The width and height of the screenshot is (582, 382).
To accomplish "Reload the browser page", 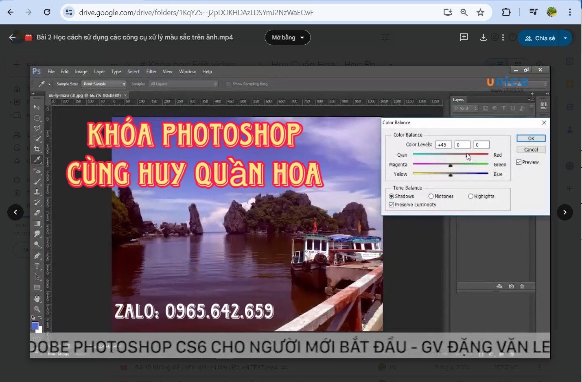I will click(x=47, y=12).
